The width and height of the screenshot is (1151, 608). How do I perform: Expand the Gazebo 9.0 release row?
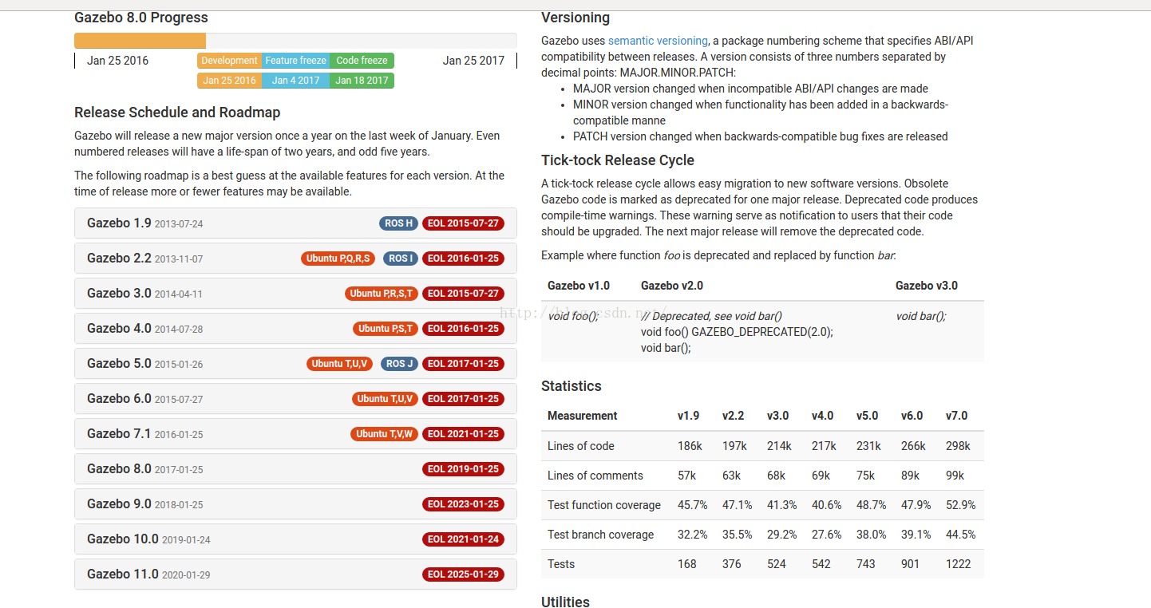click(295, 504)
